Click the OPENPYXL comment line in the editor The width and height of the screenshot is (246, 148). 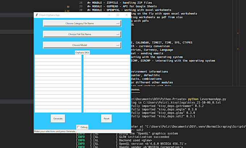pyautogui.click(x=129, y=10)
